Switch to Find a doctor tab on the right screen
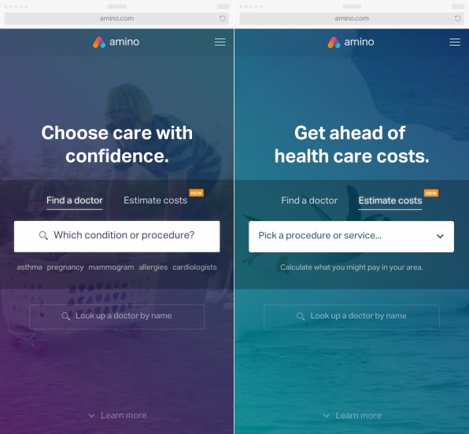The height and width of the screenshot is (434, 469). click(x=309, y=200)
